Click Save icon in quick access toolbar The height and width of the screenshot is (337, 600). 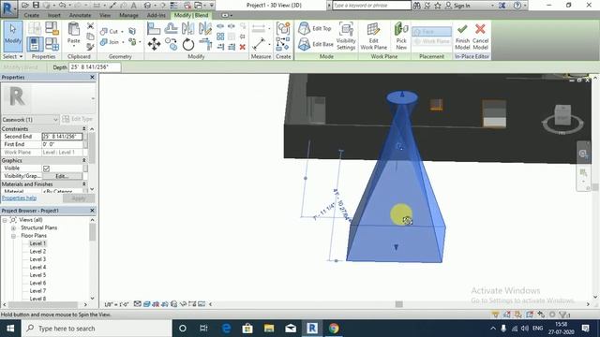coord(36,5)
